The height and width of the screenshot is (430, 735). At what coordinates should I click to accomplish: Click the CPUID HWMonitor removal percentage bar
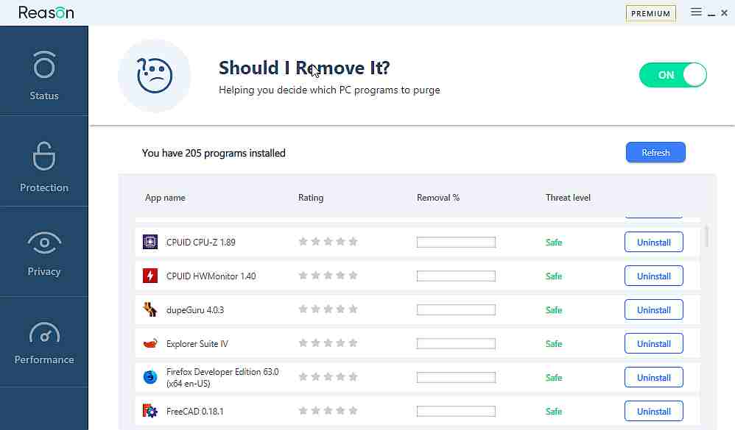click(x=456, y=276)
